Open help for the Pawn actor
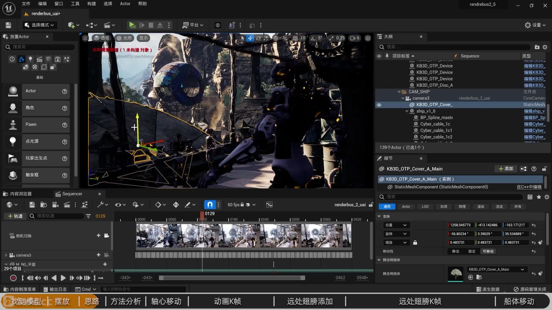This screenshot has width=552, height=310. pyautogui.click(x=65, y=125)
